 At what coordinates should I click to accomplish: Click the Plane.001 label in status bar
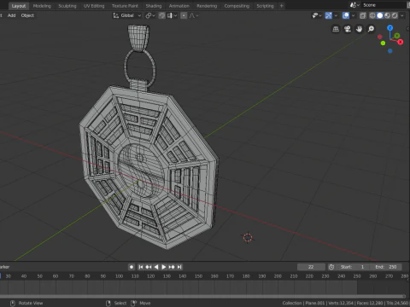315,303
